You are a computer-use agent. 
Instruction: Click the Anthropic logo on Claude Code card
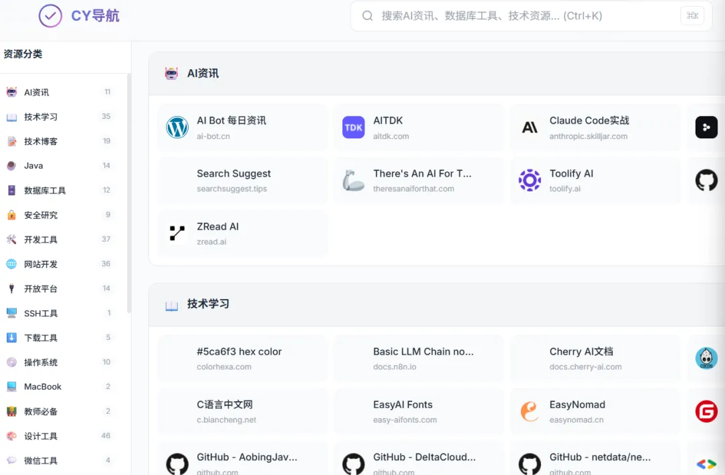530,127
